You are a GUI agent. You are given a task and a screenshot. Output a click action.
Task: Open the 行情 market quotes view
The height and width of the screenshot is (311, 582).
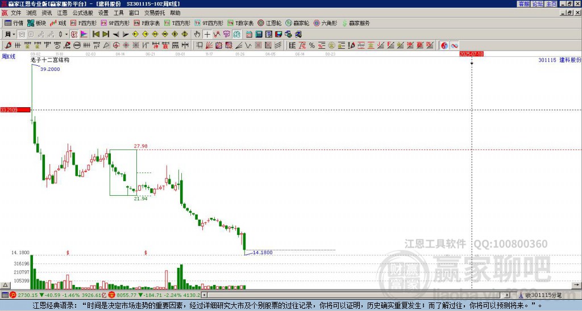pos(14,23)
